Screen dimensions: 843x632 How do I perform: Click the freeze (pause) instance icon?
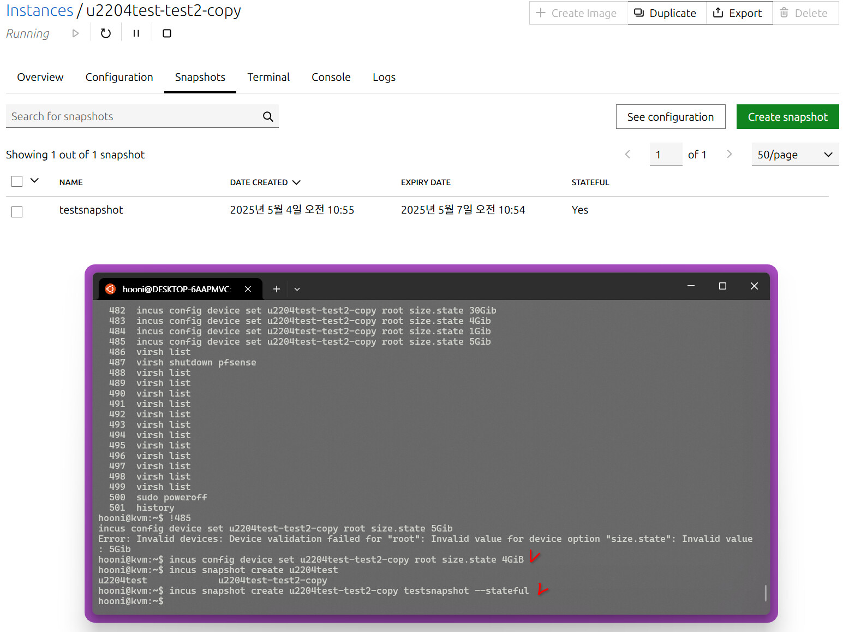pyautogui.click(x=136, y=33)
